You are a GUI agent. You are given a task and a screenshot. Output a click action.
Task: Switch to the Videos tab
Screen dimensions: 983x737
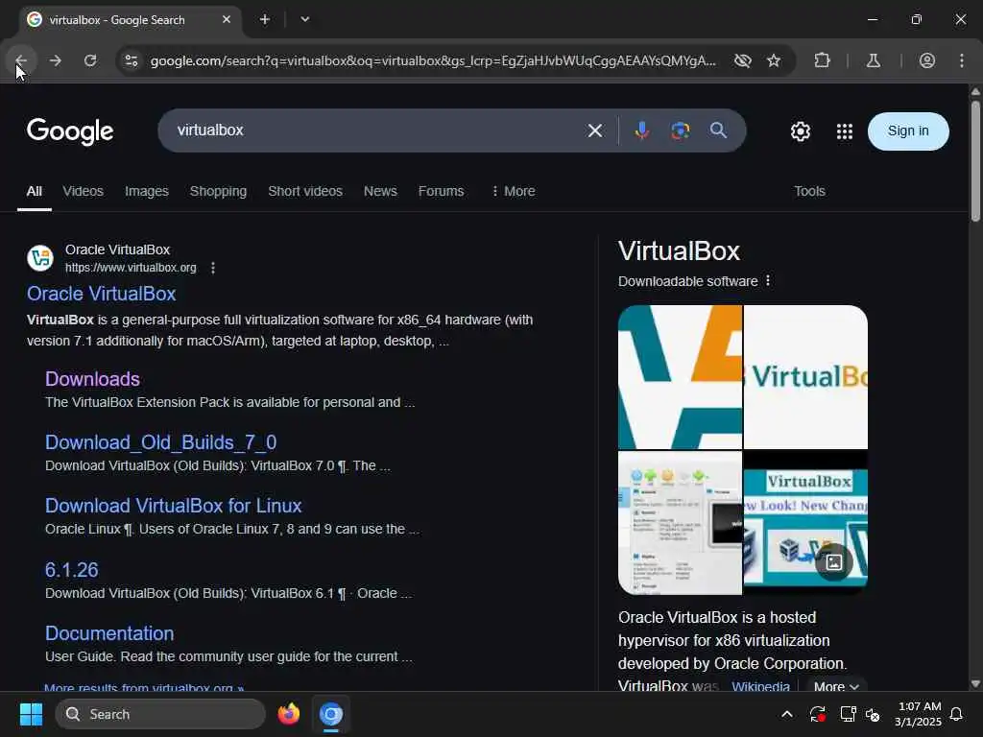point(83,191)
